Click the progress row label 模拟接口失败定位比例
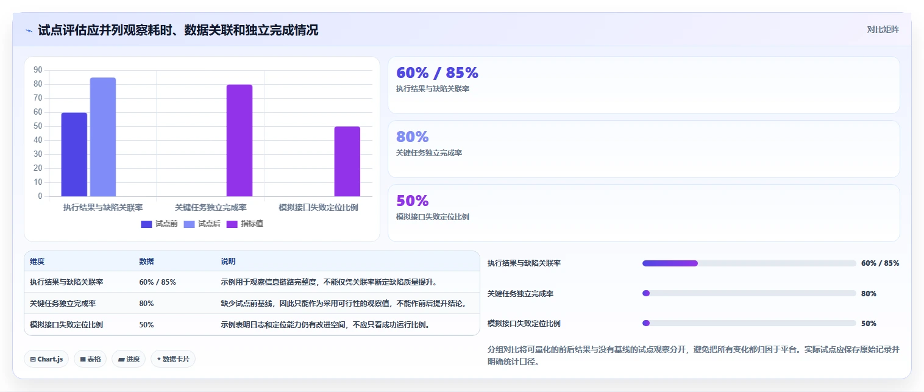The width and height of the screenshot is (924, 392). pos(524,323)
